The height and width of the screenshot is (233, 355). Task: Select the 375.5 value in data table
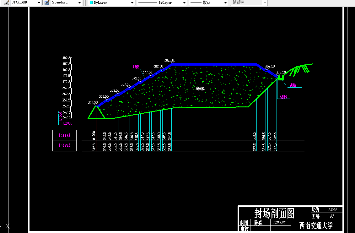click(x=275, y=136)
